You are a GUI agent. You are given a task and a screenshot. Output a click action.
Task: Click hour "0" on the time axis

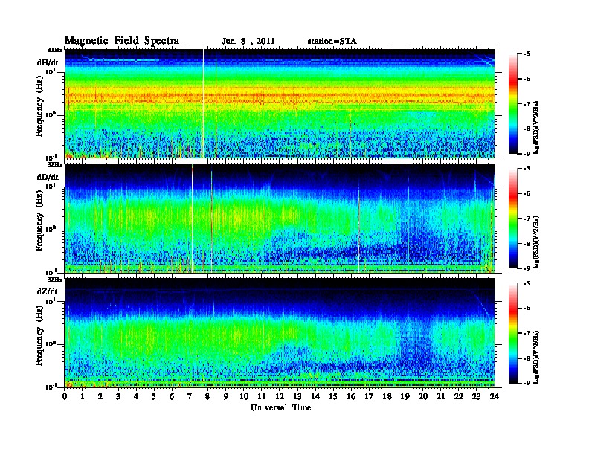click(x=65, y=397)
